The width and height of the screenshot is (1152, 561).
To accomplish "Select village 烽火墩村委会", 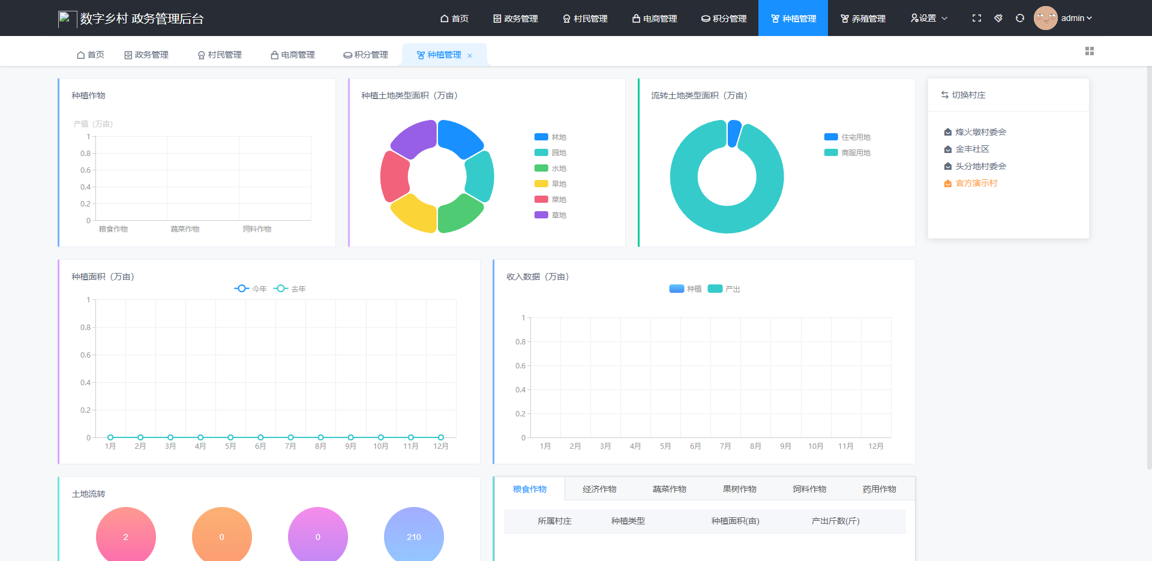I will (980, 132).
